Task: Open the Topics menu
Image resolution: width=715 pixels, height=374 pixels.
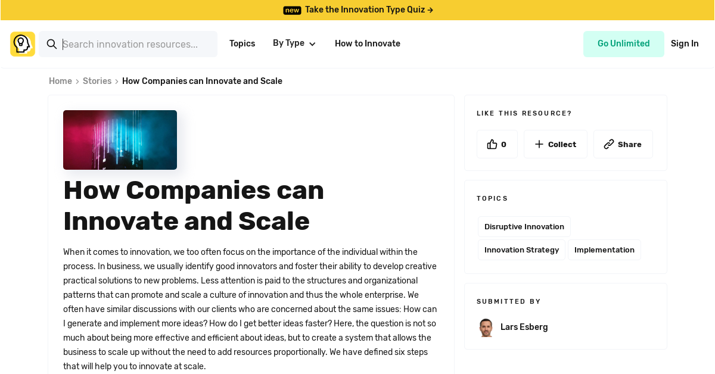Action: coord(242,43)
